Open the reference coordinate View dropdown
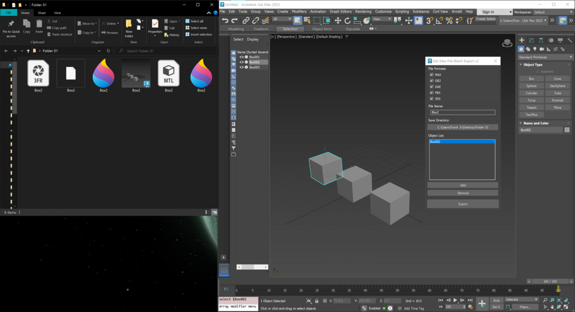575x312 pixels. [x=382, y=19]
